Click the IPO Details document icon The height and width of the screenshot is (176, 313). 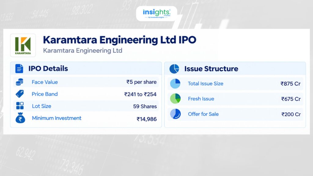[19, 69]
